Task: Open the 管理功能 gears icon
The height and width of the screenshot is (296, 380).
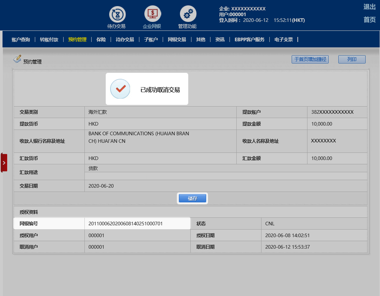Action: pos(188,14)
